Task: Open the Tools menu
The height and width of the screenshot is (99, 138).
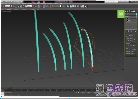Action: point(5,4)
